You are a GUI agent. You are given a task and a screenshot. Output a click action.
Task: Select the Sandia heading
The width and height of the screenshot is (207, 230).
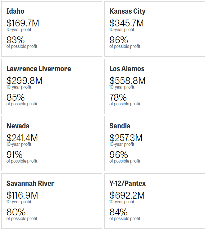[120, 126]
